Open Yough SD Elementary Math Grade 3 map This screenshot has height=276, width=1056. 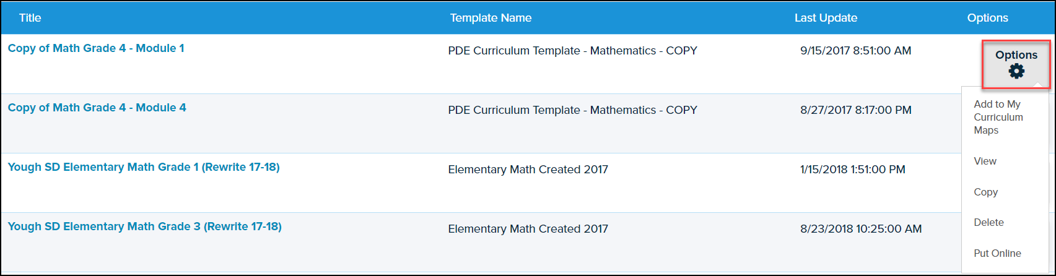(144, 226)
